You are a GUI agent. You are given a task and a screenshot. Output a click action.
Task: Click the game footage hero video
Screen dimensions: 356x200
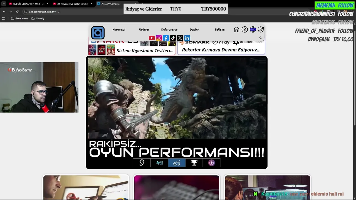[177, 98]
